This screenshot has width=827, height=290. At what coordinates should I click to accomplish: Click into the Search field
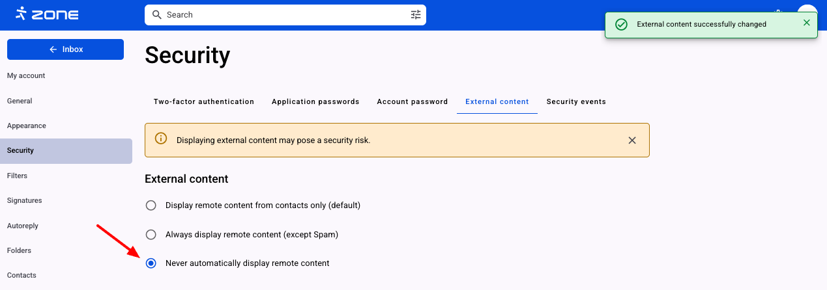[280, 14]
